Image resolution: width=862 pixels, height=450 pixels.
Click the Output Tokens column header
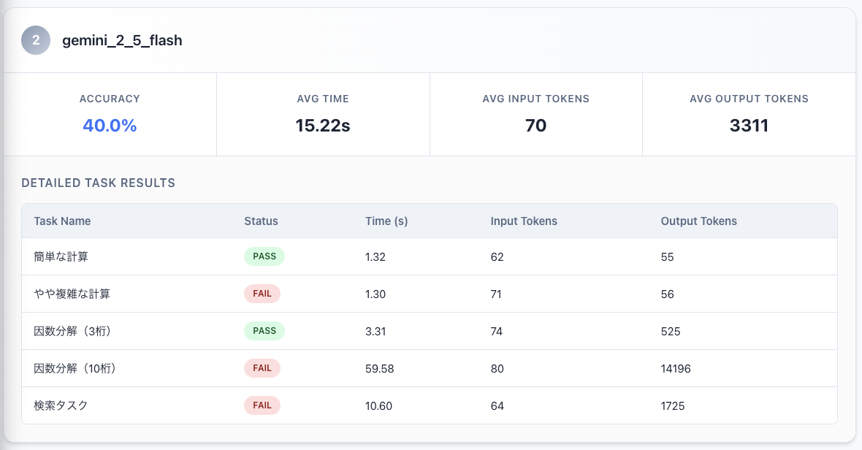pyautogui.click(x=698, y=221)
